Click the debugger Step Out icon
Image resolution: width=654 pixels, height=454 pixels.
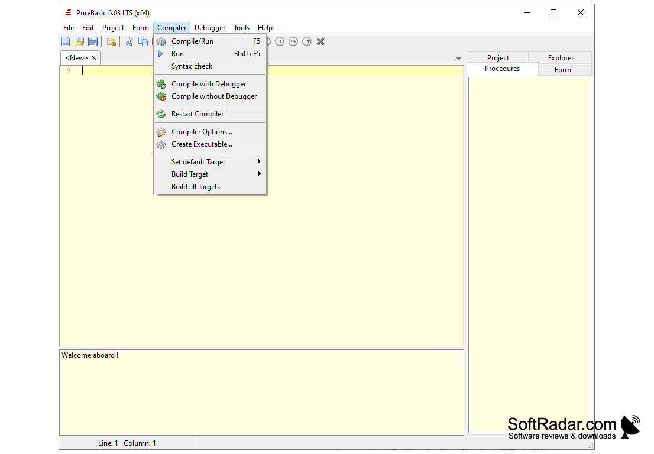click(307, 41)
